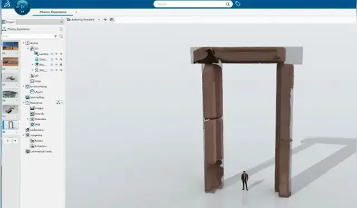Open dropdown under first scene thumbnail

tap(16, 53)
